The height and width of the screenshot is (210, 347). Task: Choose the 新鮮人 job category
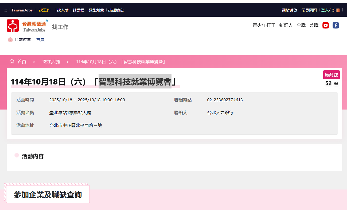pos(286,25)
